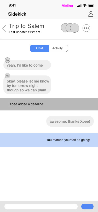Go back using the left chevron arrow

pos(4,28)
